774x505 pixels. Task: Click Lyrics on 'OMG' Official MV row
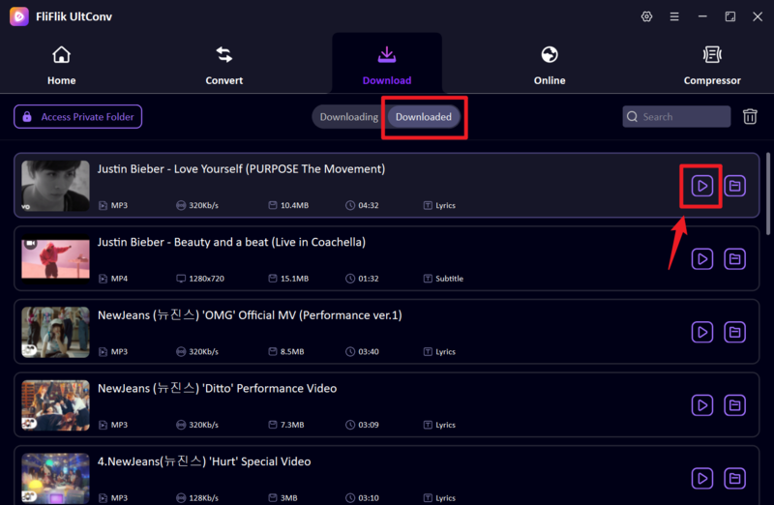(x=439, y=351)
